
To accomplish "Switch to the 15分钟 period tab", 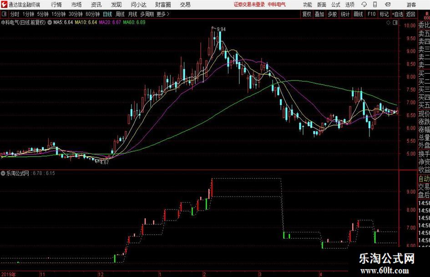I will coord(58,14).
